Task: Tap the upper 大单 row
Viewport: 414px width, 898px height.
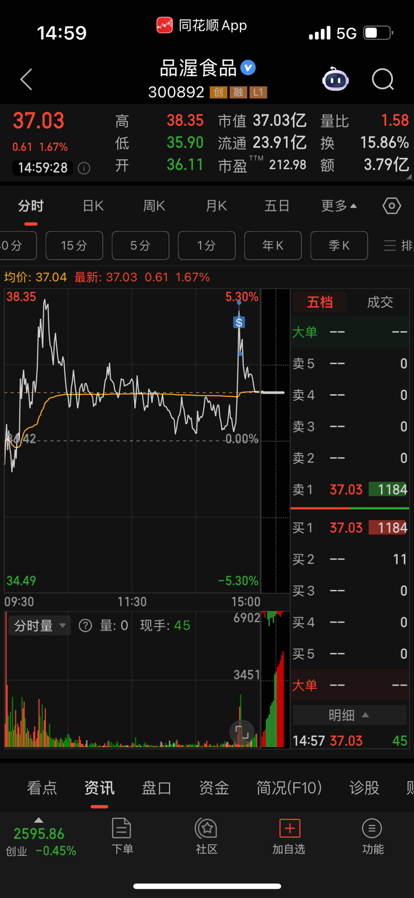Action: [x=349, y=332]
